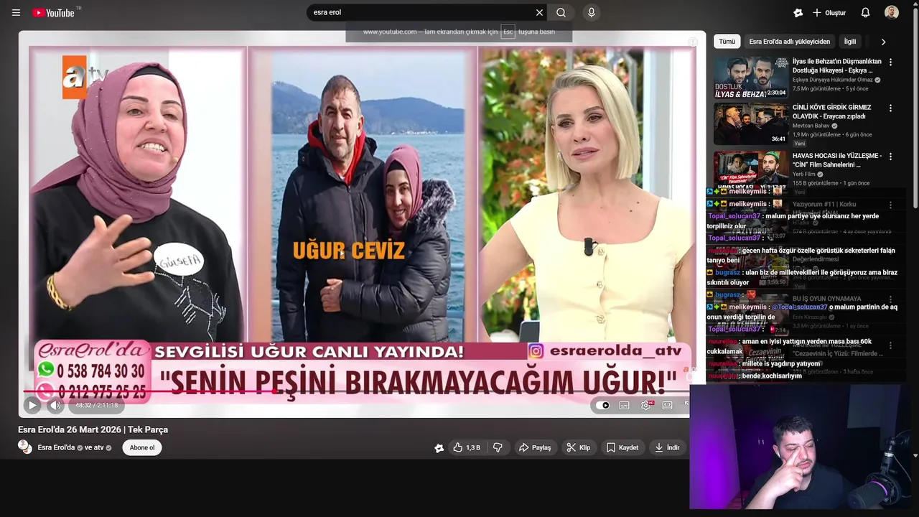
Task: Toggle subtitles/captions button in player
Action: coord(625,405)
